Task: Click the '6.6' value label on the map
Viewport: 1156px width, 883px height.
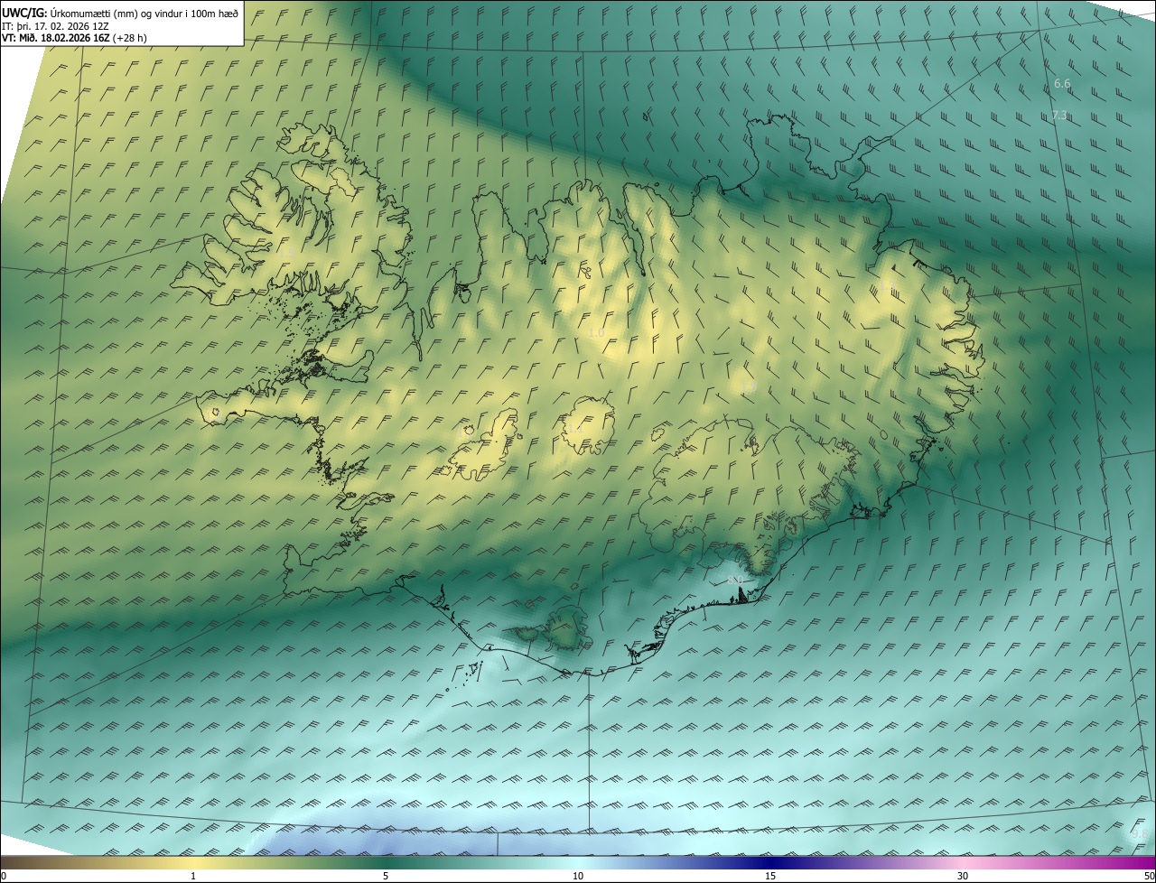Action: pos(1062,83)
